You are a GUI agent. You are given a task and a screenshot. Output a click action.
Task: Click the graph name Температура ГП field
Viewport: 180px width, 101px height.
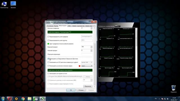click(87, 37)
